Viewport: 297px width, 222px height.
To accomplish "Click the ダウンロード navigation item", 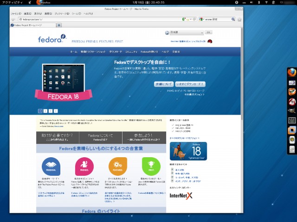I will coord(116,52).
